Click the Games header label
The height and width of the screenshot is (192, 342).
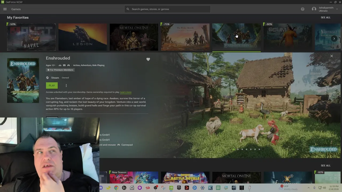click(x=16, y=9)
